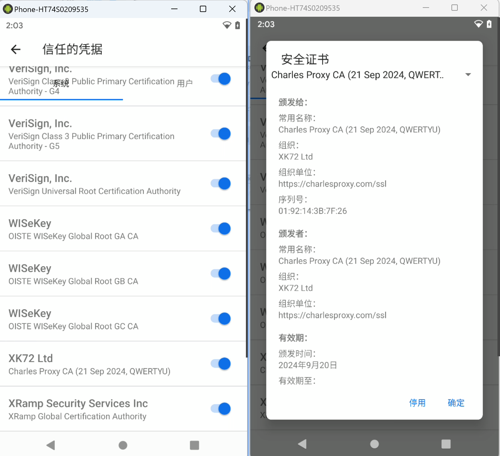Screen dimensions: 500x456
Task: Open recents square in right phone's navigation bar
Action: (446, 444)
